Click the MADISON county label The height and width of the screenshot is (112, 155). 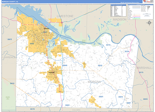[120, 20]
